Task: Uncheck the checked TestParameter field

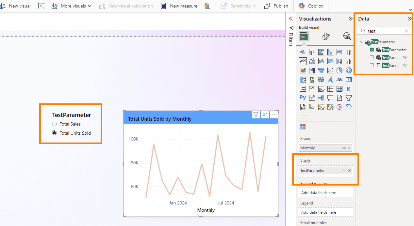Action: coord(372,50)
